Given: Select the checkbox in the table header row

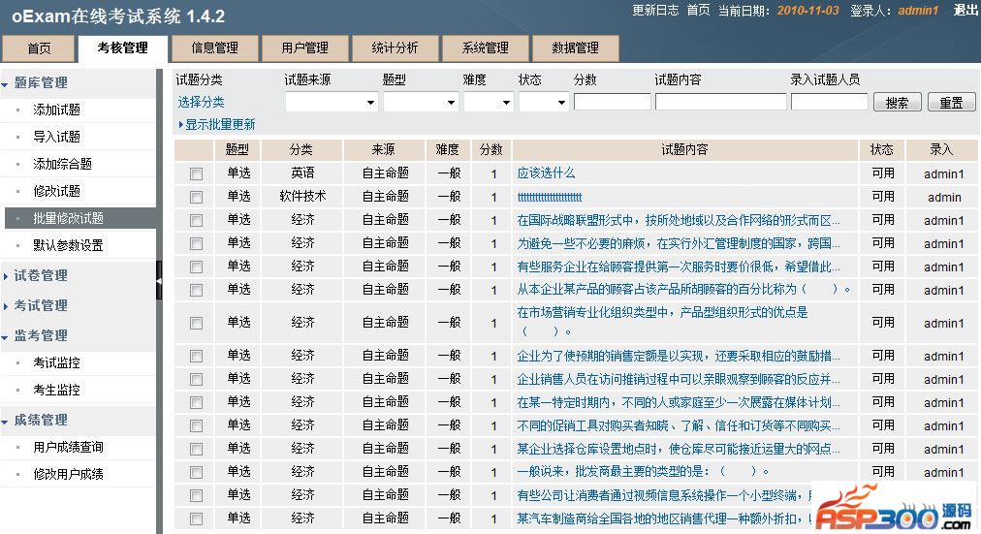Looking at the screenshot, I should [x=196, y=150].
